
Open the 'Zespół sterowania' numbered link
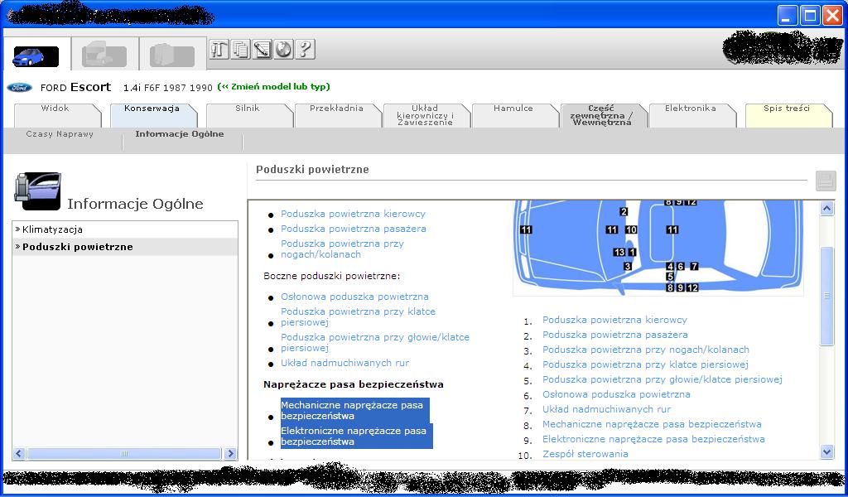coord(585,454)
